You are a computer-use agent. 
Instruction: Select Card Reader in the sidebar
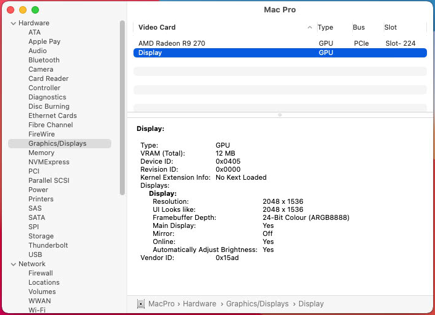click(48, 78)
